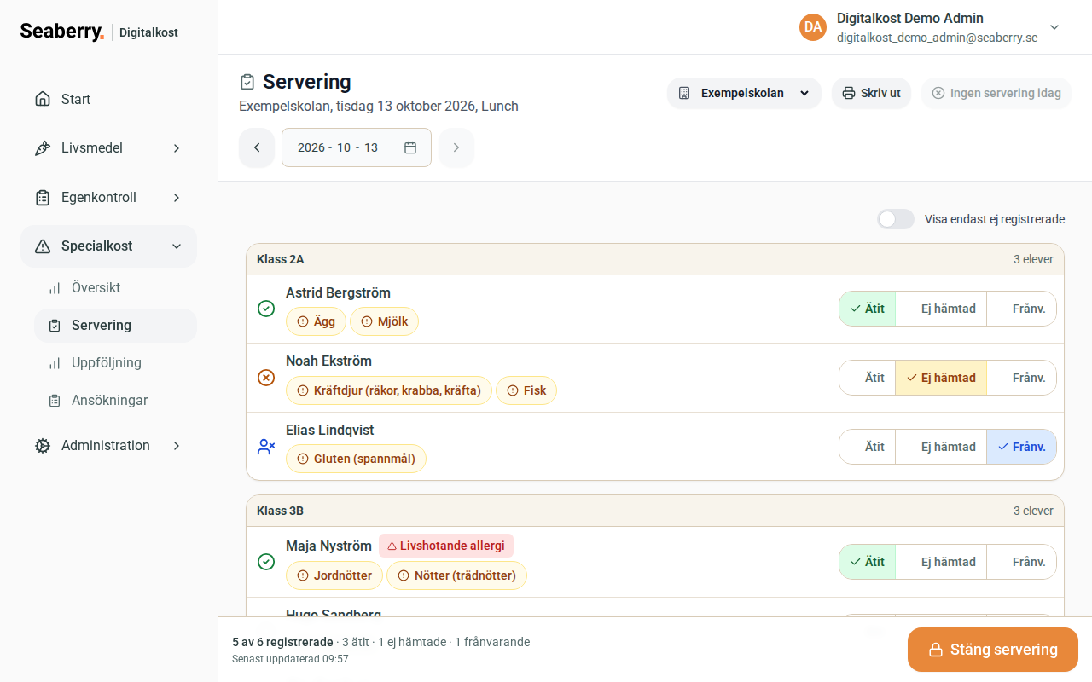The width and height of the screenshot is (1092, 682).
Task: Mark Astrid Bergström as Frånv.
Action: (x=1021, y=309)
